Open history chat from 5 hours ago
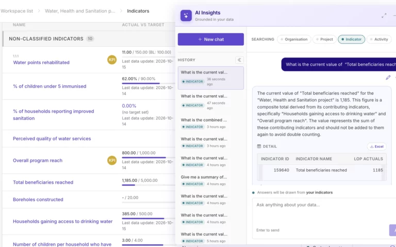The height and width of the screenshot is (247, 396). click(210, 237)
